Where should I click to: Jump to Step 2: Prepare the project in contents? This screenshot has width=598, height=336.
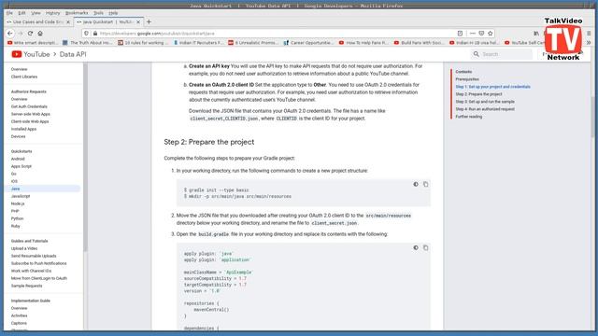pos(478,94)
